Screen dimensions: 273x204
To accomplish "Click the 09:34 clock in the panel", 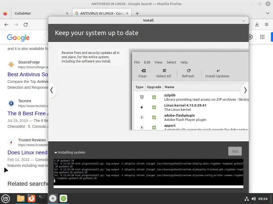I will (263, 199).
